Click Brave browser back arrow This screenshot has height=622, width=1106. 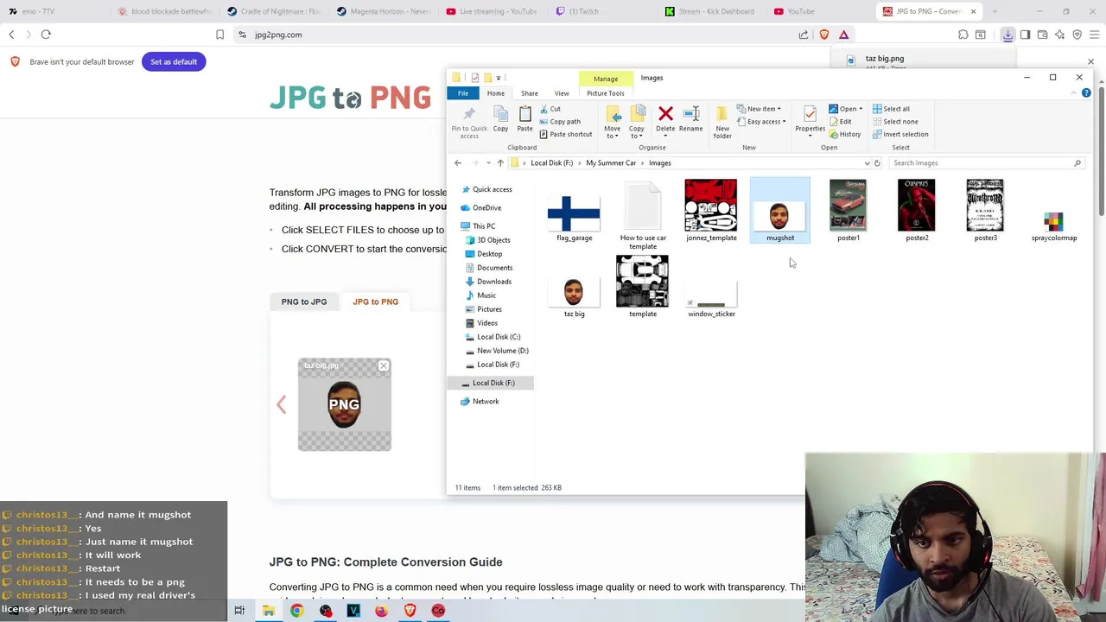tap(11, 35)
